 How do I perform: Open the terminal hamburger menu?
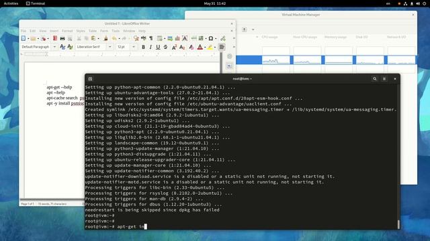point(384,79)
